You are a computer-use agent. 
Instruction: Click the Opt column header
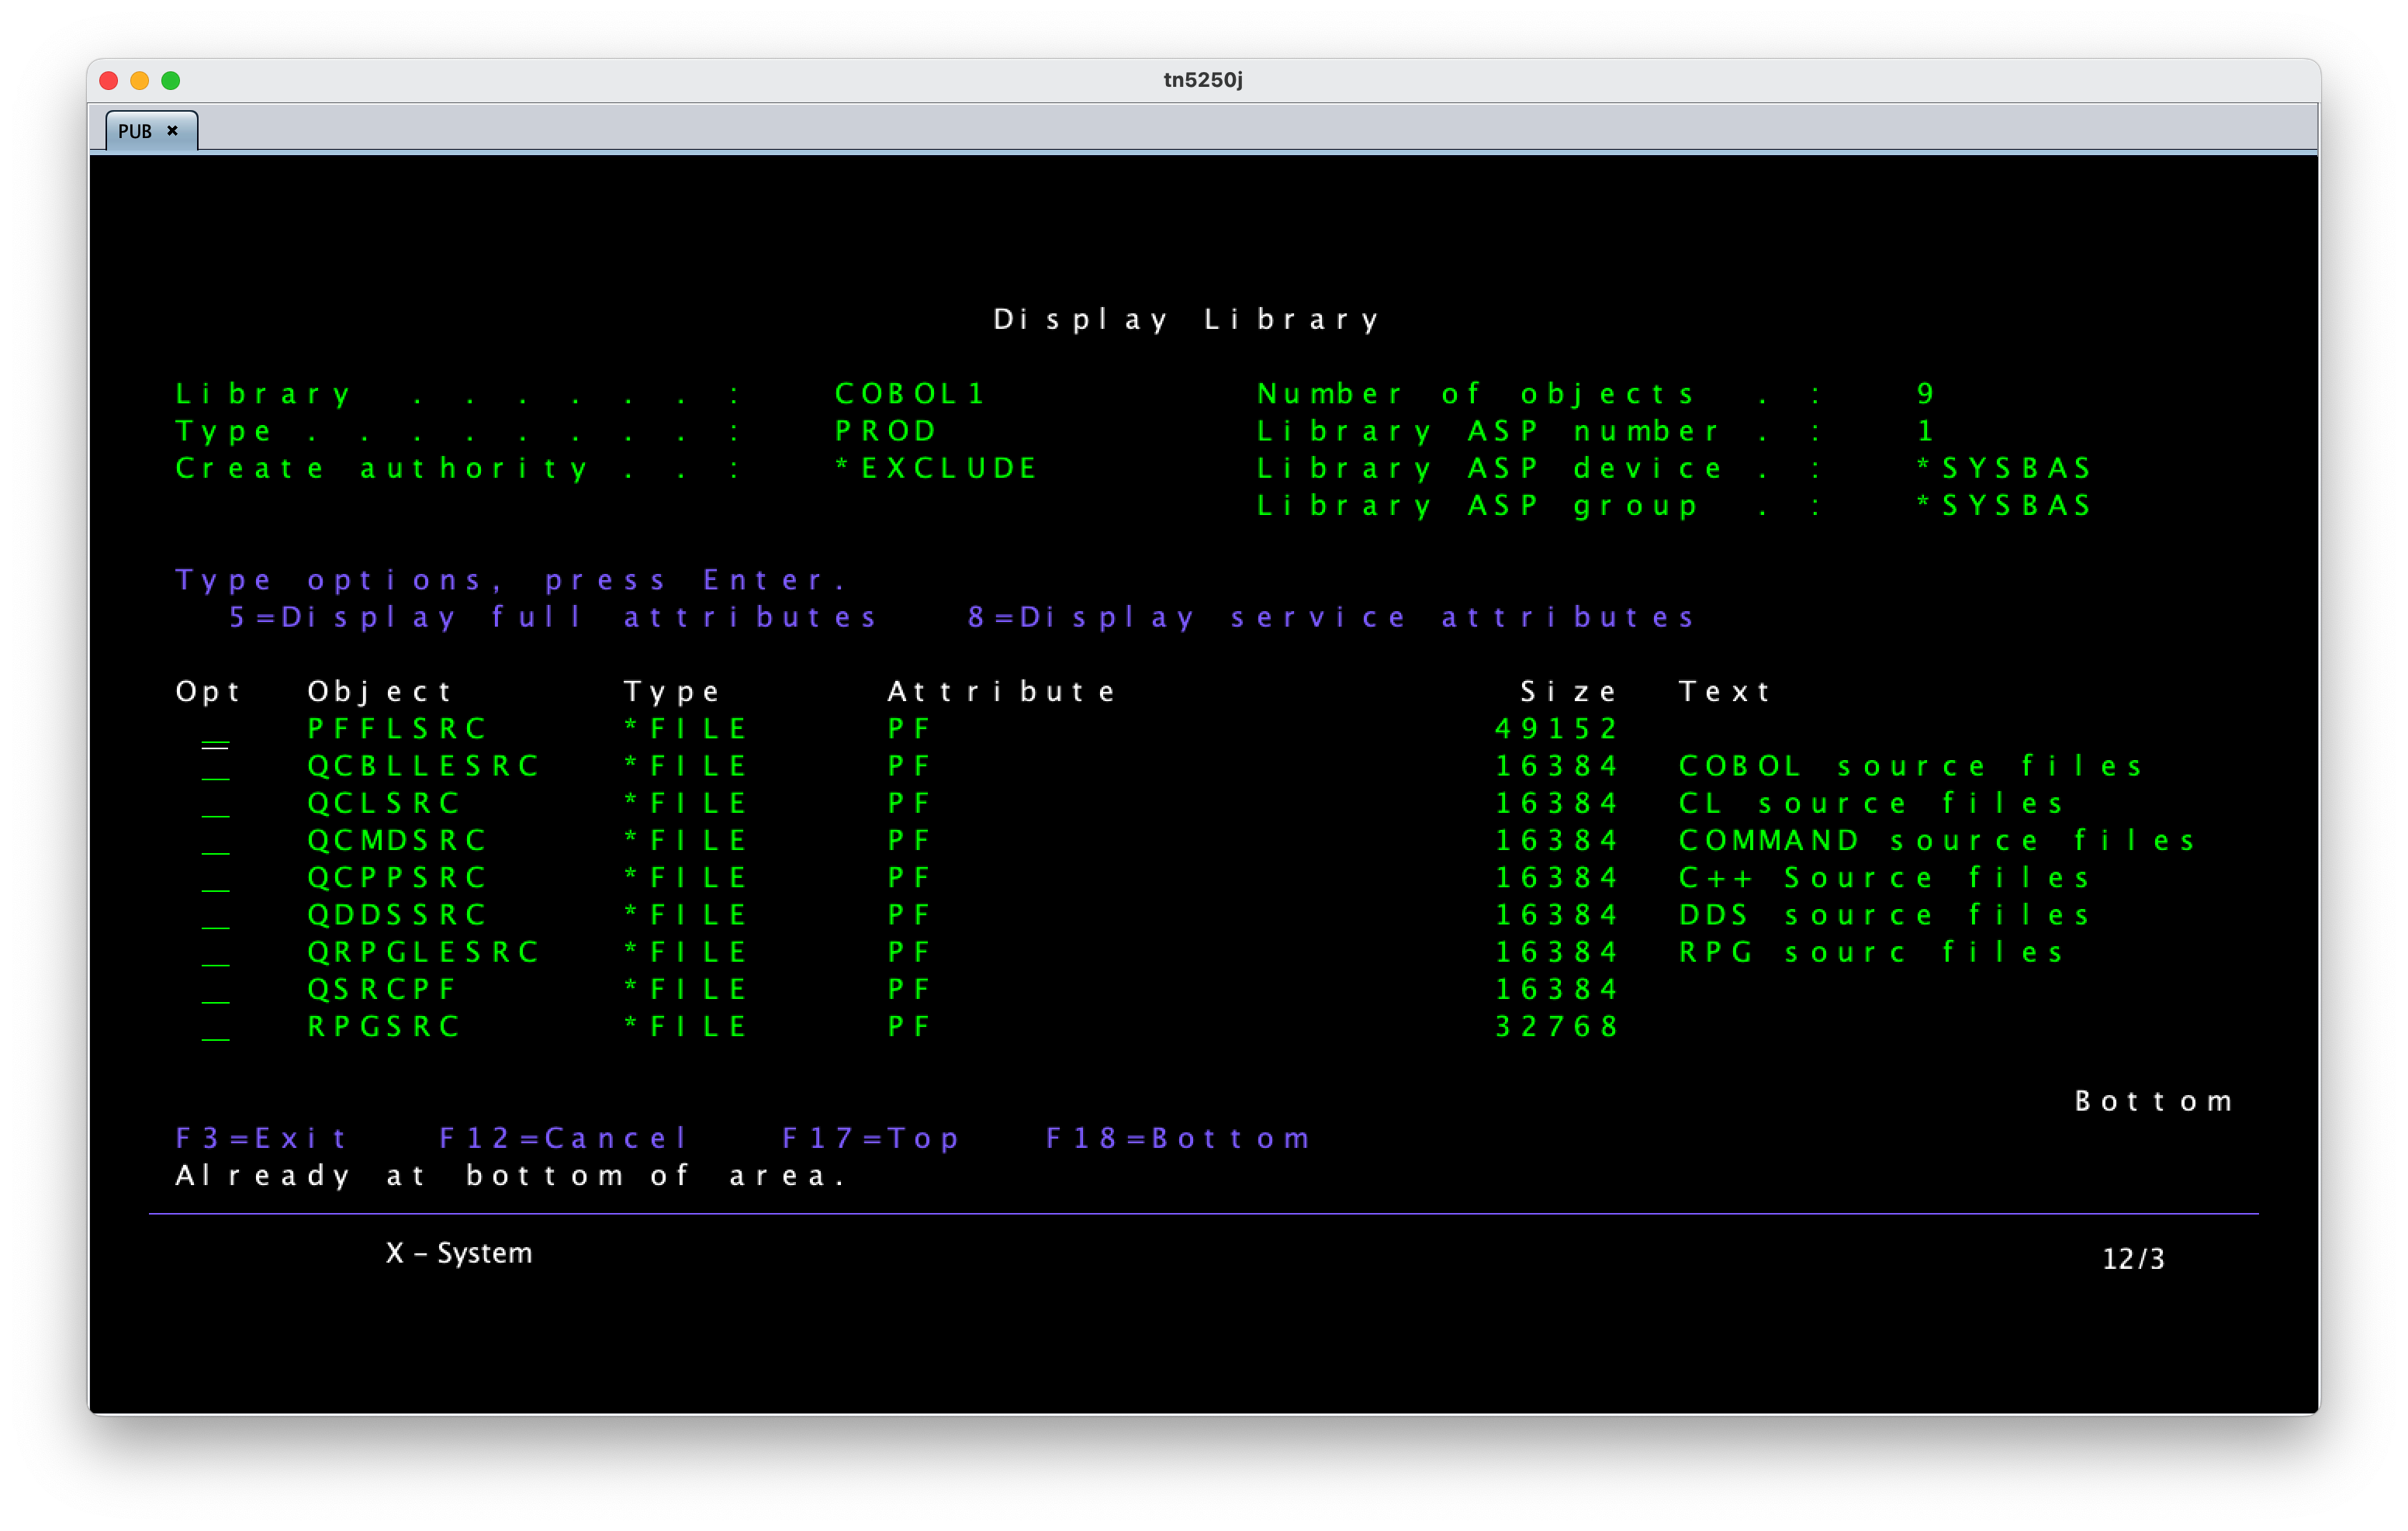click(208, 692)
